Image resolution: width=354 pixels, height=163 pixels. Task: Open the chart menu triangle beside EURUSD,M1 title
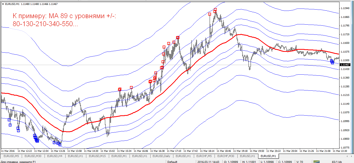point(3,4)
